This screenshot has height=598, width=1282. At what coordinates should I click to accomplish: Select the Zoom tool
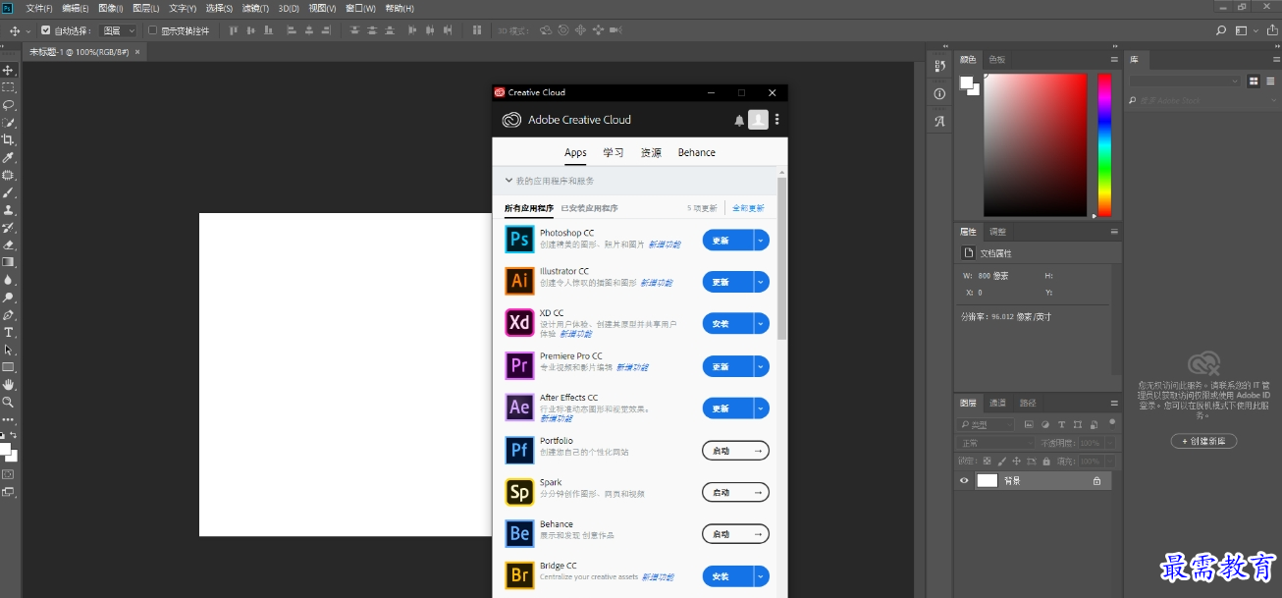[x=8, y=403]
